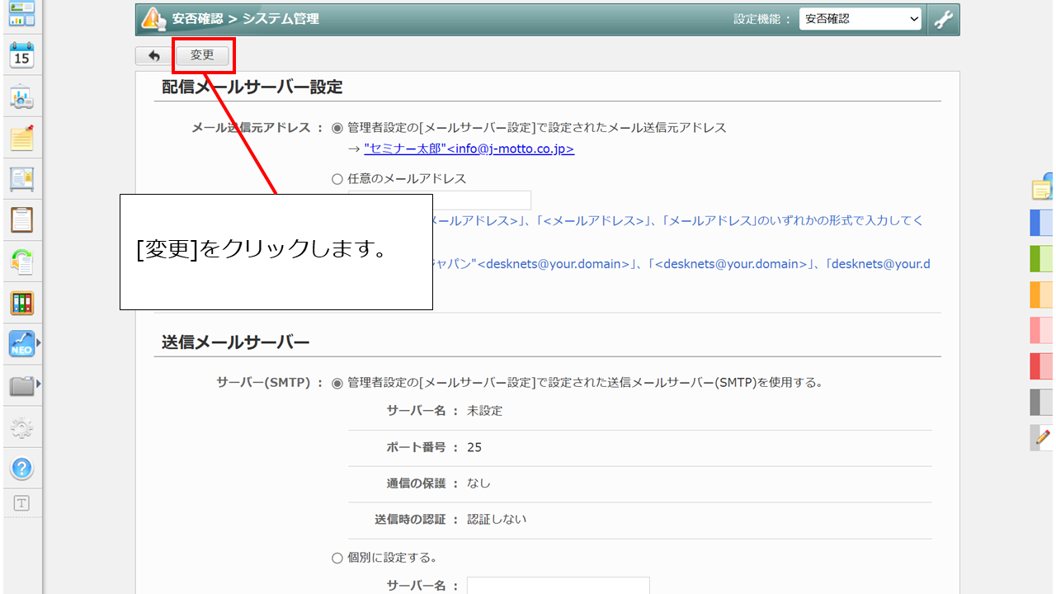Click the back arrow button
The image size is (1056, 594).
coord(153,56)
